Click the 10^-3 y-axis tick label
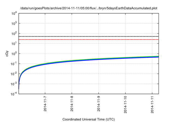The width and height of the screenshot is (175, 122). [x=14, y=84]
